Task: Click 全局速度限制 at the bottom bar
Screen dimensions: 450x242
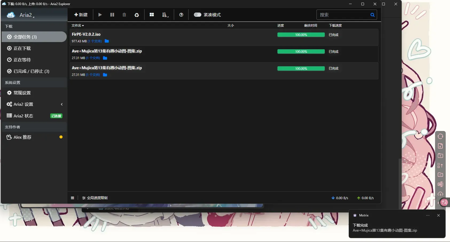Action: point(95,198)
